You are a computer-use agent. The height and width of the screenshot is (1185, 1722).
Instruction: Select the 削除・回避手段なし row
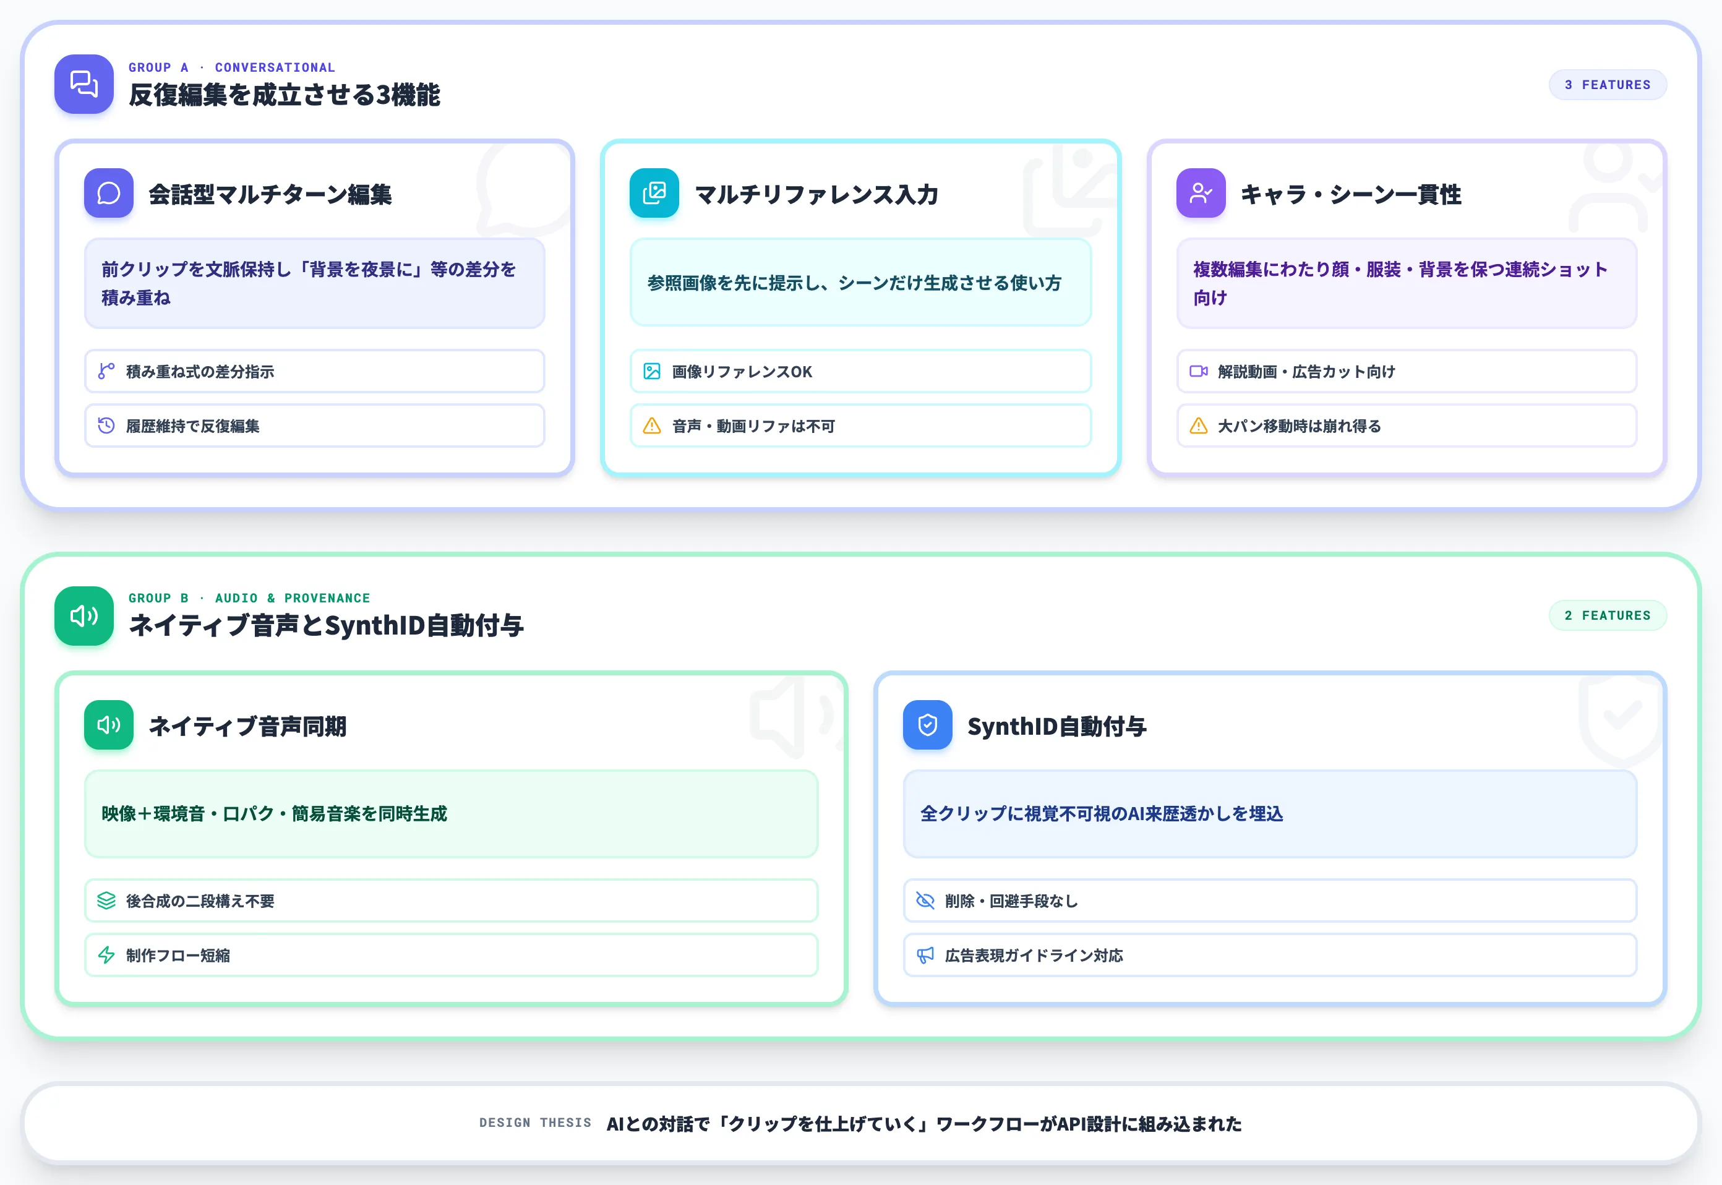[x=1270, y=901]
